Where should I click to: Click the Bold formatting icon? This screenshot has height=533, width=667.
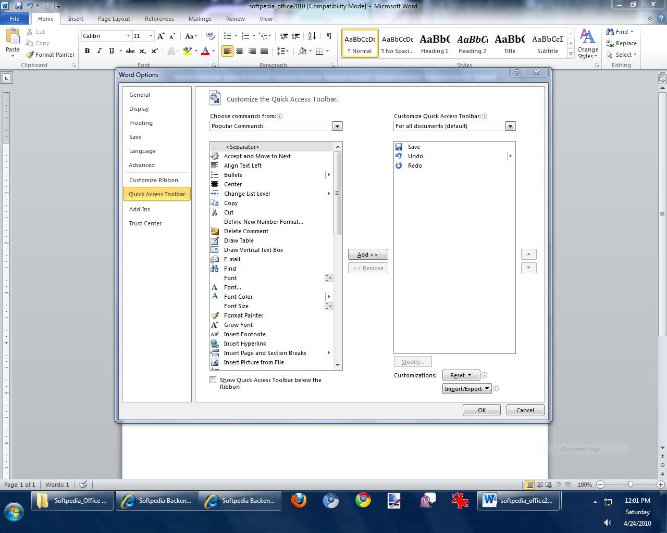coord(87,51)
